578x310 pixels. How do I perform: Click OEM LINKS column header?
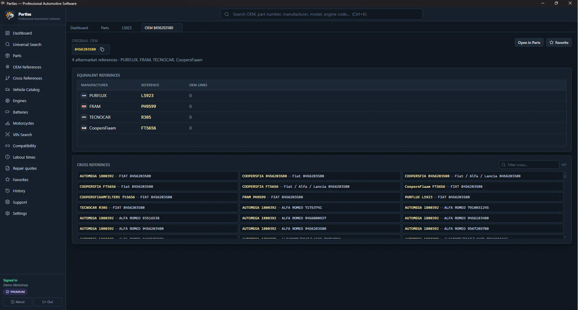tap(198, 85)
